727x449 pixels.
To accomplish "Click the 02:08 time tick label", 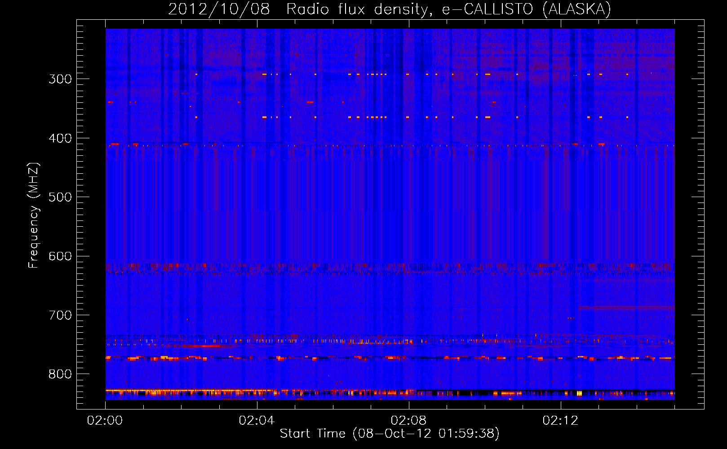I will point(408,421).
